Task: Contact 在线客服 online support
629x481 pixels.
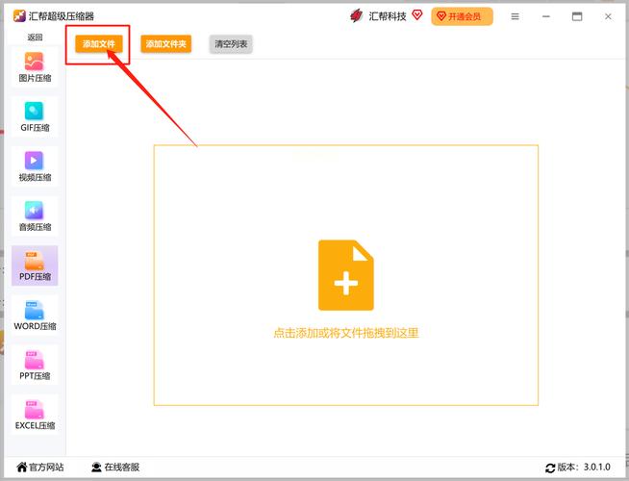Action: coord(115,468)
